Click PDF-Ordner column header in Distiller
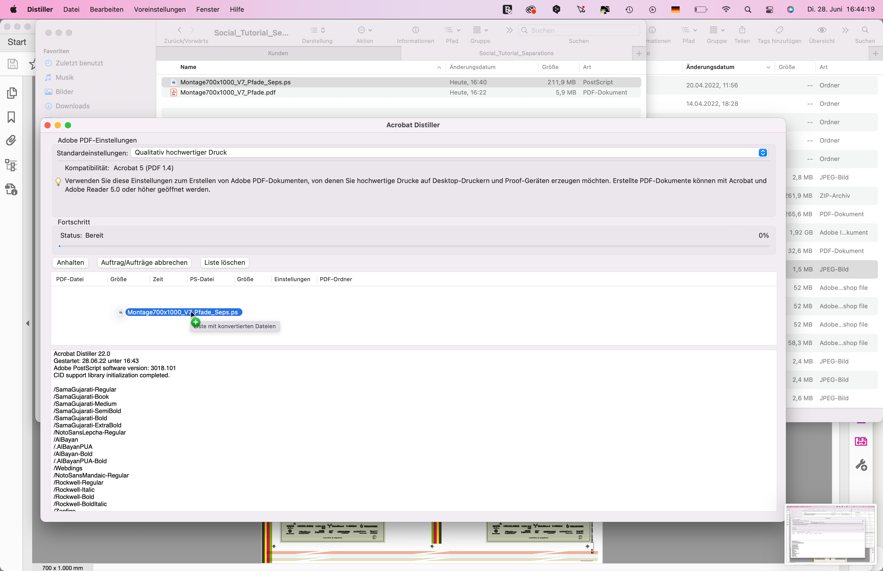Viewport: 883px width, 571px height. coord(336,279)
